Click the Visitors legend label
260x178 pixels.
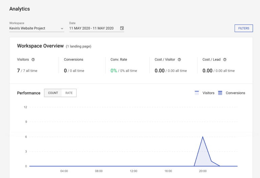[x=208, y=93]
